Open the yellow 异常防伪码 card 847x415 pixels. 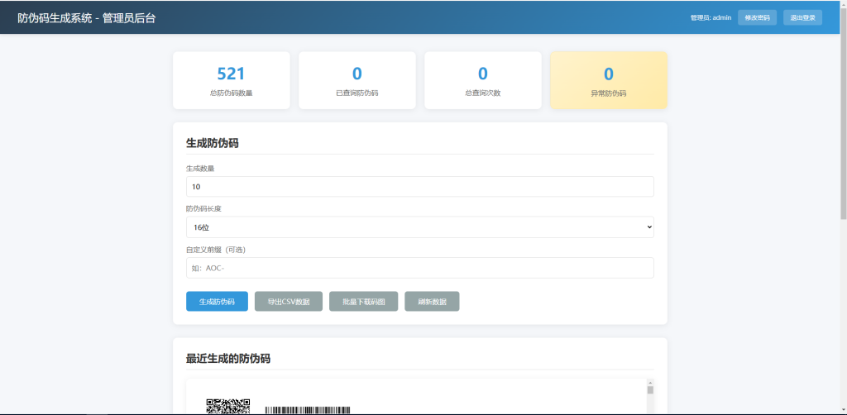tap(608, 80)
